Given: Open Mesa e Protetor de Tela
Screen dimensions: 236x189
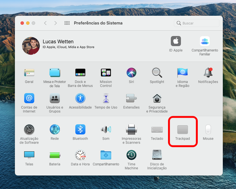Looking at the screenshot, I should pos(55,73).
